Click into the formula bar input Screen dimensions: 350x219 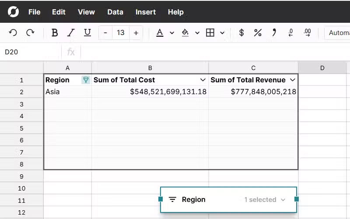(215, 52)
